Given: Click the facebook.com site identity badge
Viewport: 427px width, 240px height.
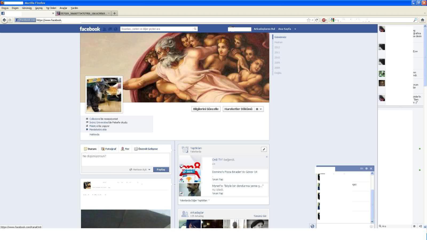Looking at the screenshot, I should tap(25, 20).
